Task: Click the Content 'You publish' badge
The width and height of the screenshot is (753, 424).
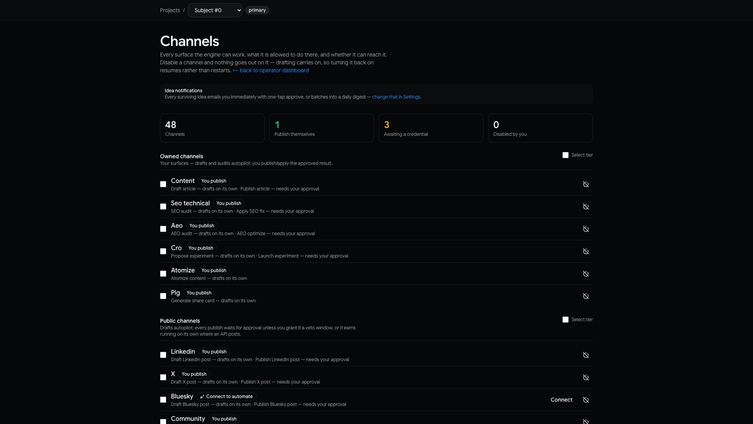Action: 214,181
